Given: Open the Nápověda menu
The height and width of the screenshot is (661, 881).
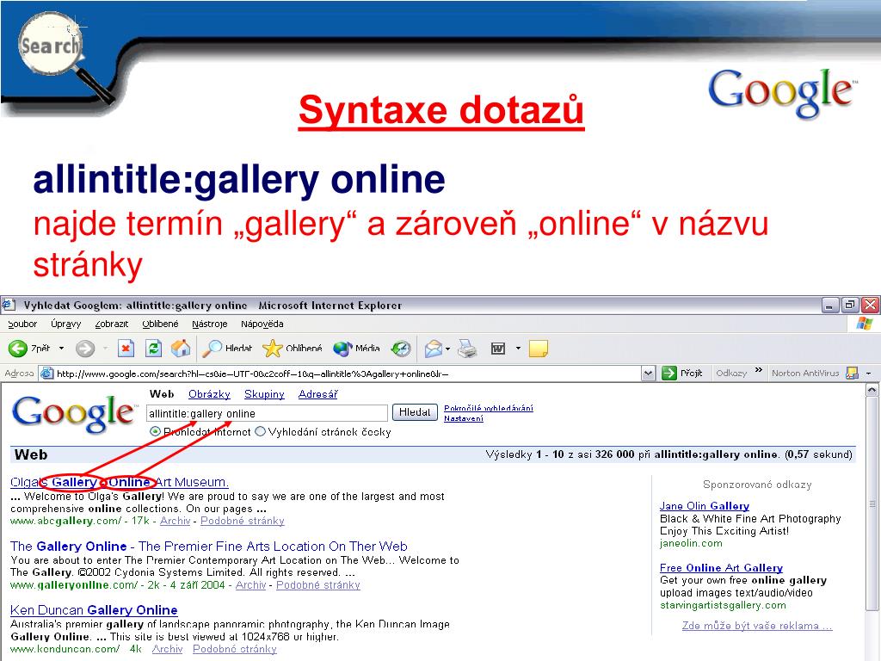Looking at the screenshot, I should tap(262, 324).
